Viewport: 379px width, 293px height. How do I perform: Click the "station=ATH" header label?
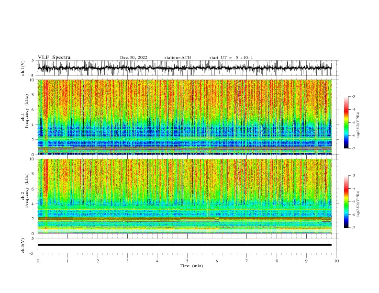pos(178,57)
